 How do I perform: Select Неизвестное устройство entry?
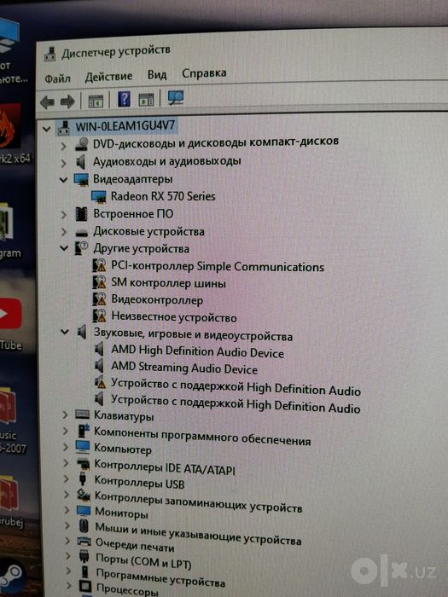[174, 316]
